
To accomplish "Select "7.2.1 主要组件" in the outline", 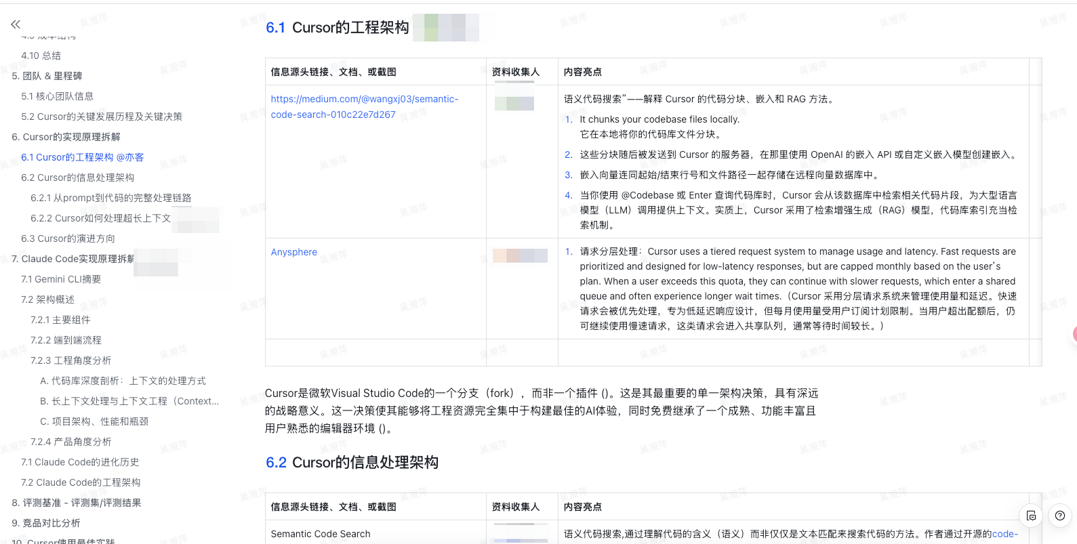I will pos(60,320).
